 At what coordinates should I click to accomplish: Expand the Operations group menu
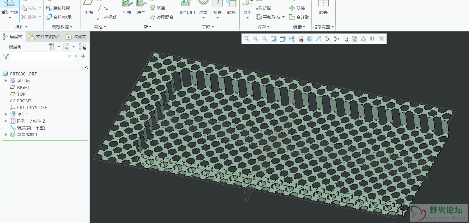tap(21, 27)
